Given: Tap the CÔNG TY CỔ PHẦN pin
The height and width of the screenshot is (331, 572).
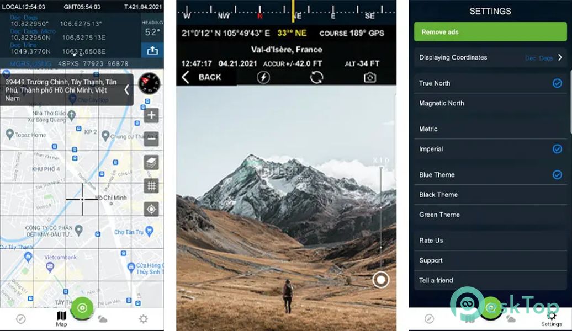Looking at the screenshot, I should click(x=79, y=229).
